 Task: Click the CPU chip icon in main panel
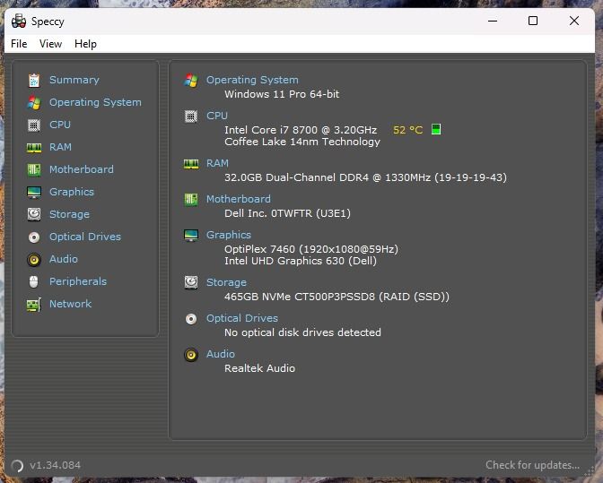coord(191,116)
